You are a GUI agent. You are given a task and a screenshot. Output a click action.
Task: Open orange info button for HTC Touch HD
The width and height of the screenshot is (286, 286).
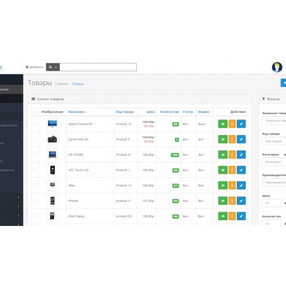pyautogui.click(x=232, y=170)
